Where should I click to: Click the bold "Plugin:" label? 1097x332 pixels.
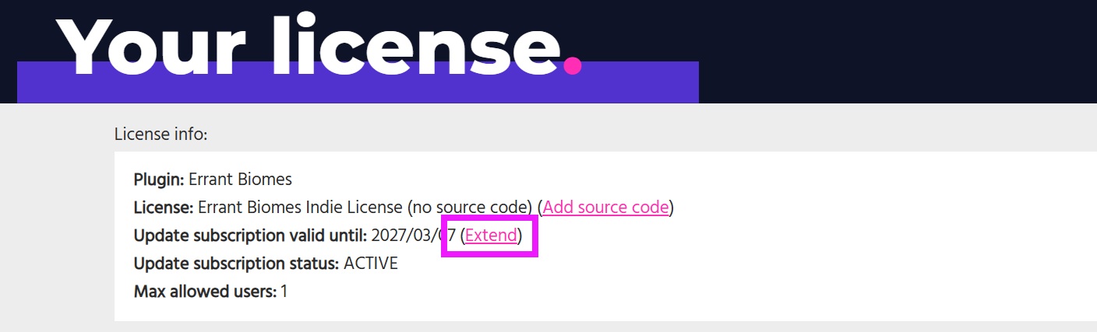[x=159, y=180]
